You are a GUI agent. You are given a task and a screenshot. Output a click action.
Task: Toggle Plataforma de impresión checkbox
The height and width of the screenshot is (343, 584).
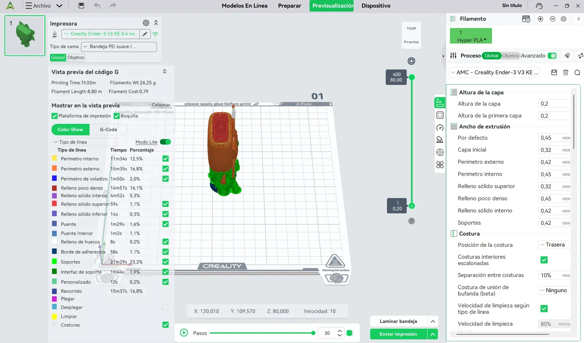point(55,116)
